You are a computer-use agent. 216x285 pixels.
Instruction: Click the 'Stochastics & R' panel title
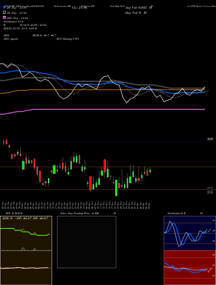[176, 213]
